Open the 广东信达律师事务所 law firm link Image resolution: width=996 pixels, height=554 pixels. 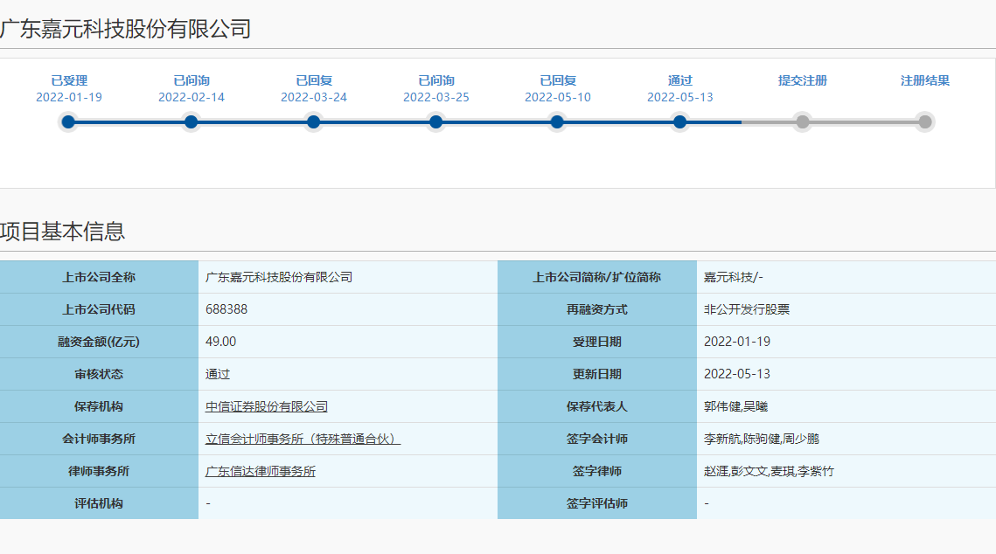260,471
